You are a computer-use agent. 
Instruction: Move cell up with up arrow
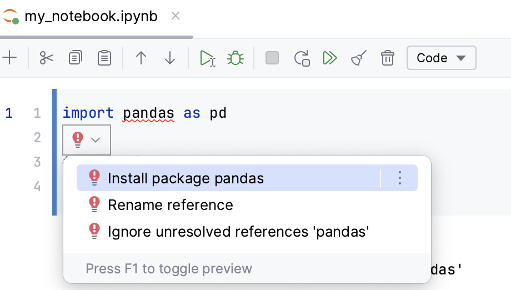[x=141, y=58]
